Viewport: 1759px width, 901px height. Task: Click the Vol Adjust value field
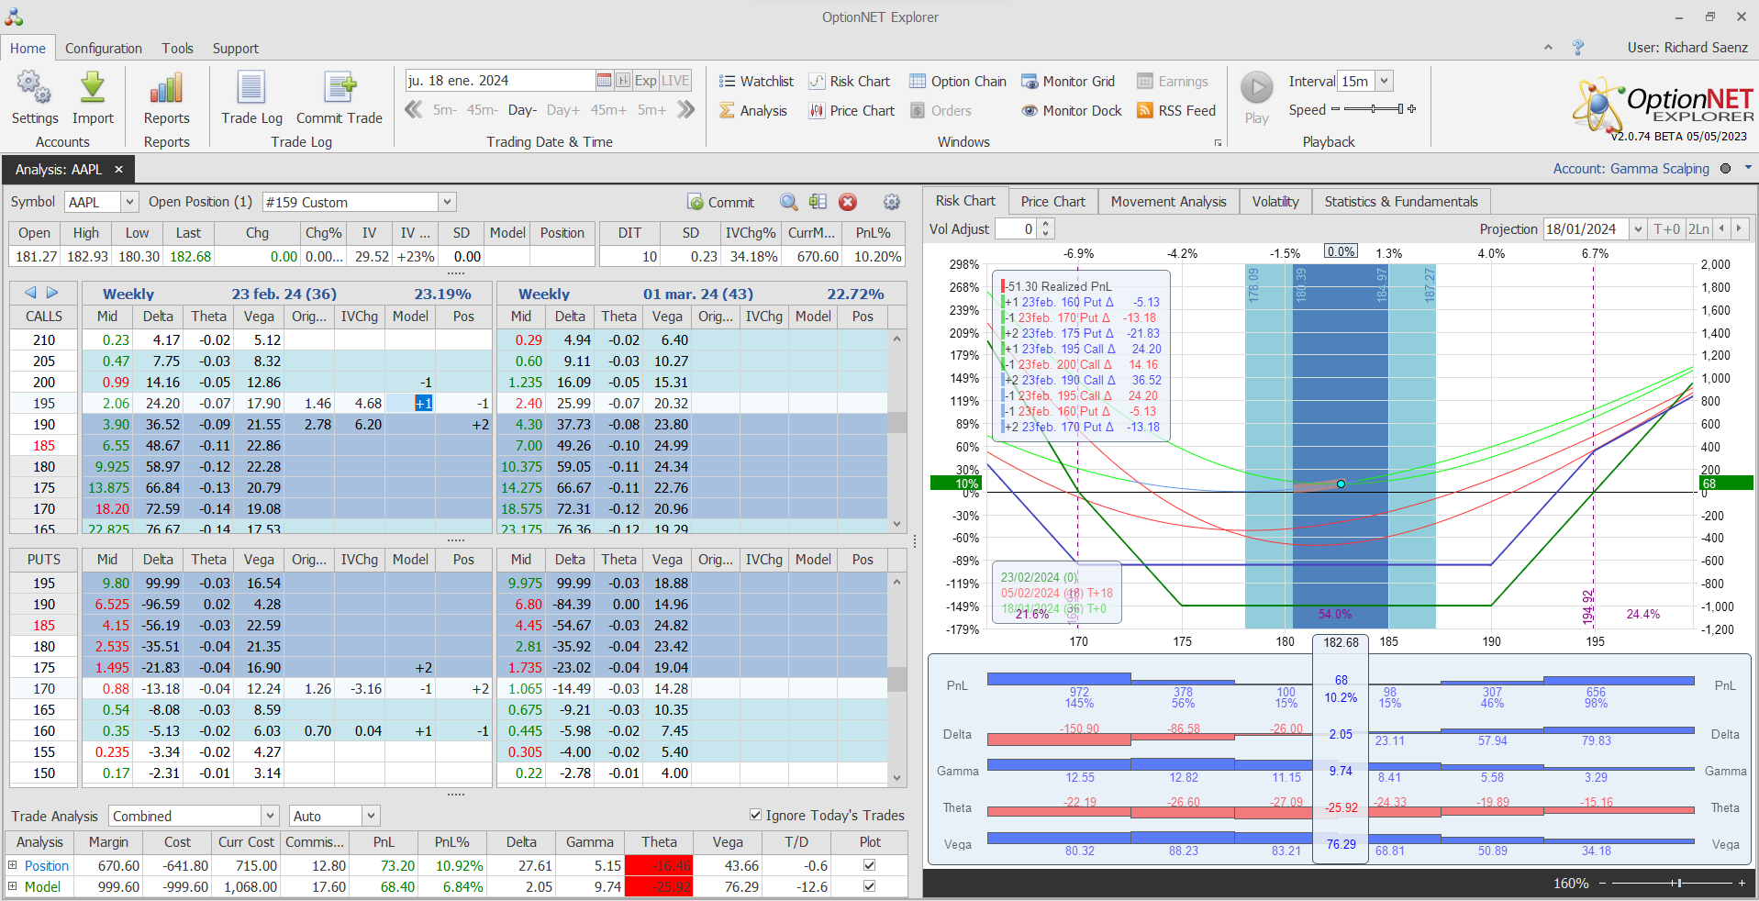tap(1017, 229)
